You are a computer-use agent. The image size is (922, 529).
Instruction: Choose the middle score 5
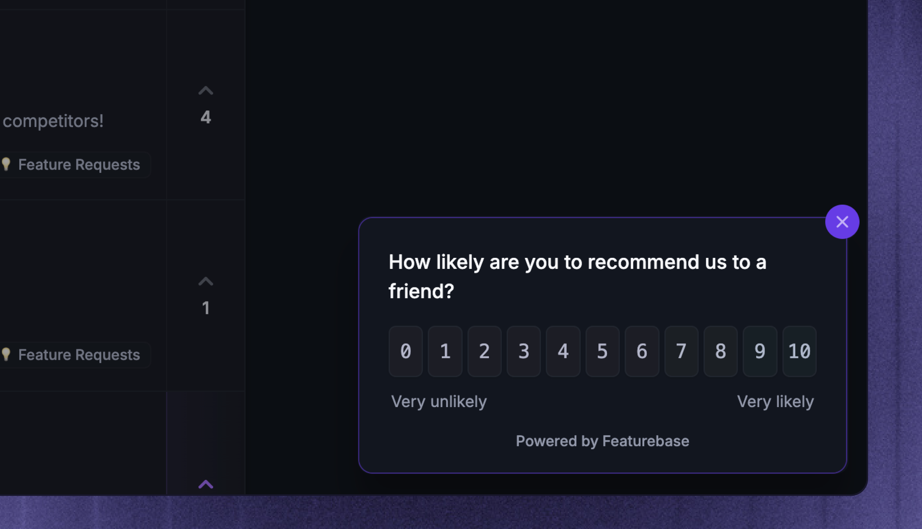602,351
